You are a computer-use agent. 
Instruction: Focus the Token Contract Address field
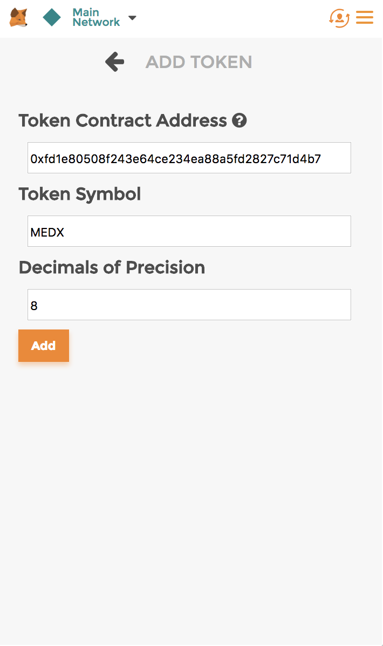pyautogui.click(x=189, y=158)
